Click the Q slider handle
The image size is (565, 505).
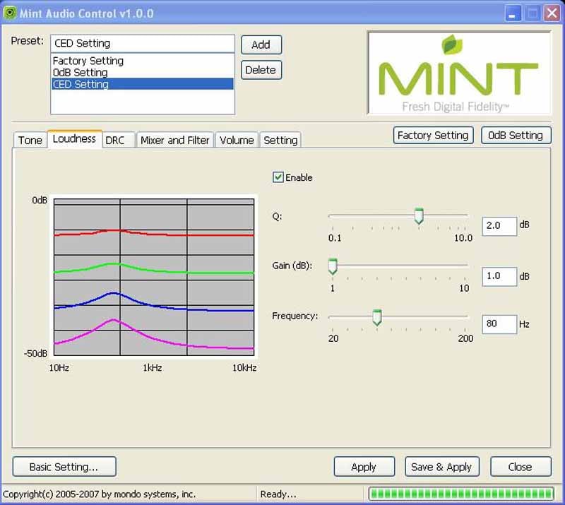pyautogui.click(x=419, y=216)
